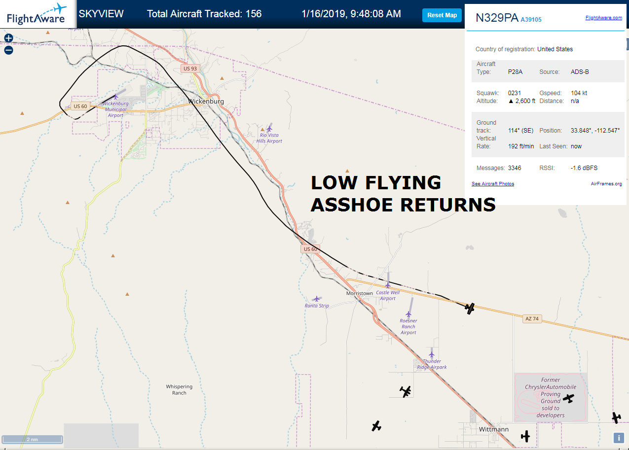Reset the map view
The width and height of the screenshot is (629, 450).
coord(442,15)
